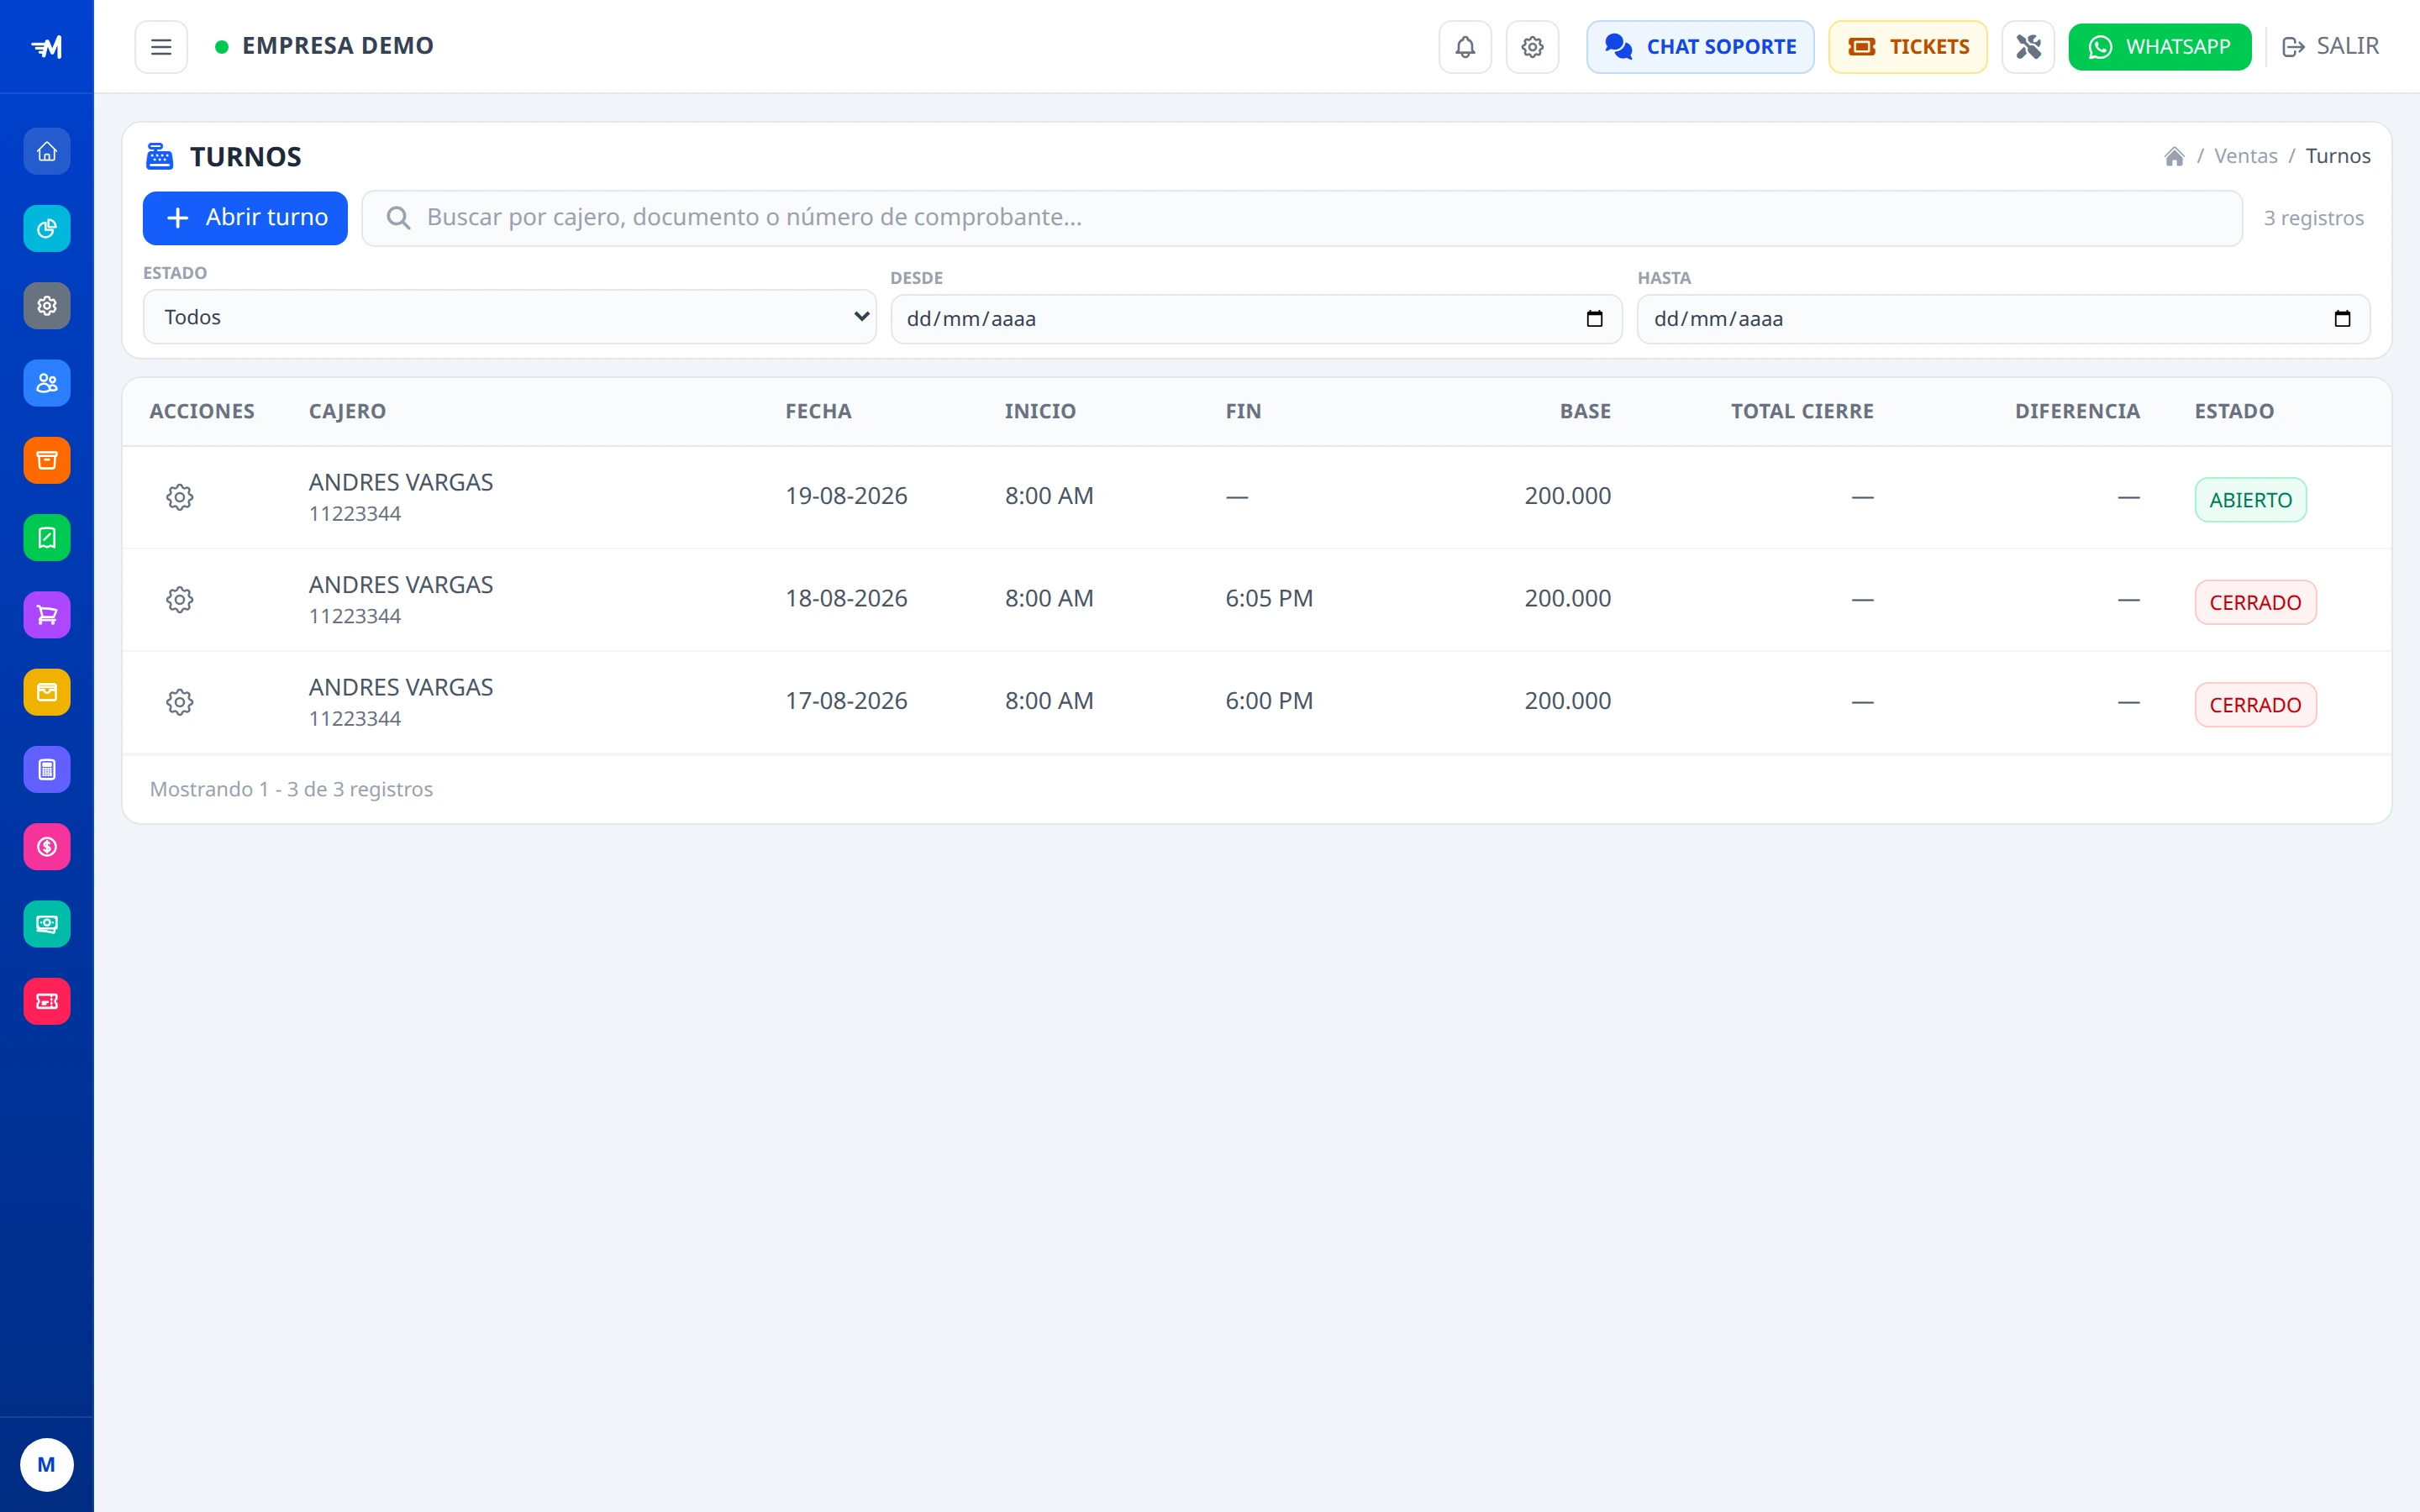Open the green document sidebar icon

pos(47,538)
